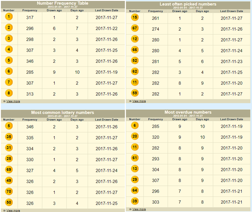Viewport: 252px width, 212px height.
Task: Click the Most common lottery numbers title
Action: pyautogui.click(x=62, y=113)
